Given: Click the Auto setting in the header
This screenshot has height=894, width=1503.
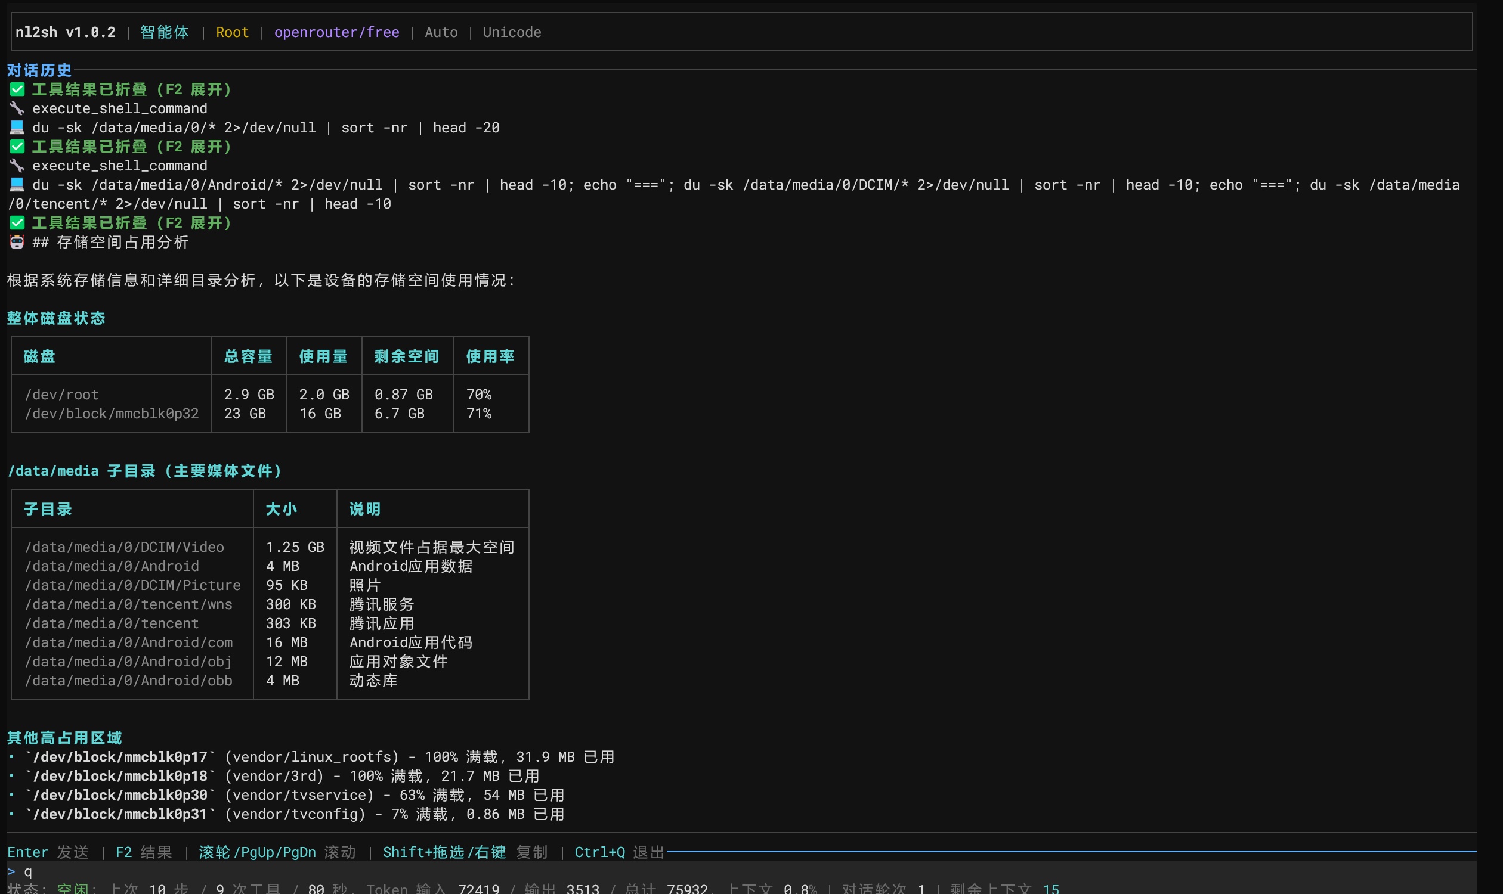Looking at the screenshot, I should point(441,32).
